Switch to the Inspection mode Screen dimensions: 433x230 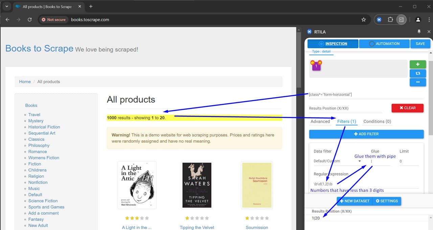tap(333, 44)
